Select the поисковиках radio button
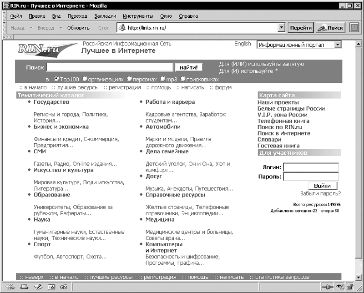 click(183, 79)
